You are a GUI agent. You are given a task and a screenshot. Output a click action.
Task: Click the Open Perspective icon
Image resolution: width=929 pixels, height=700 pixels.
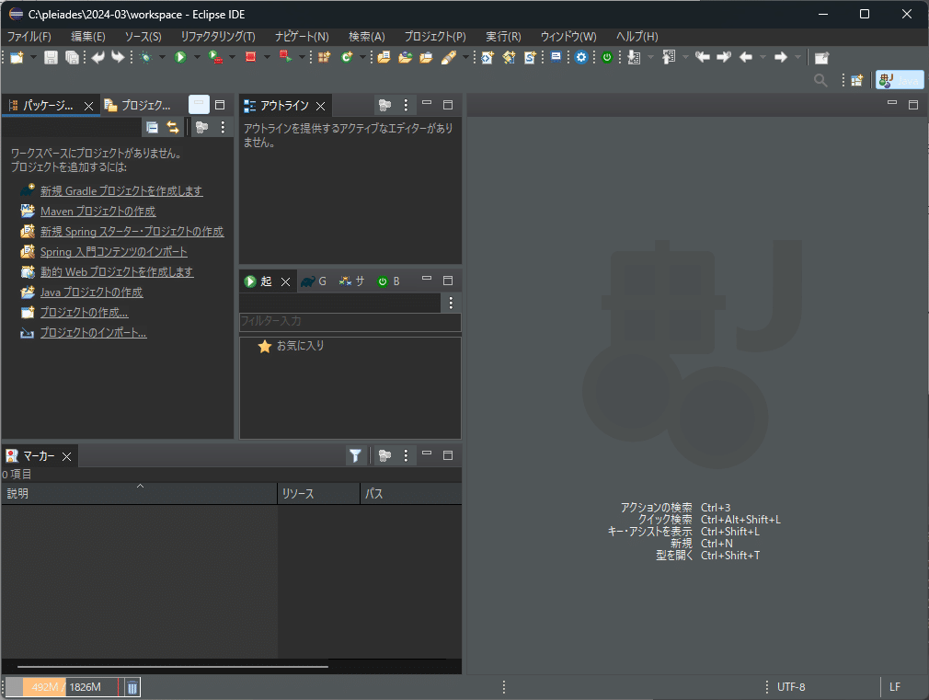[856, 80]
